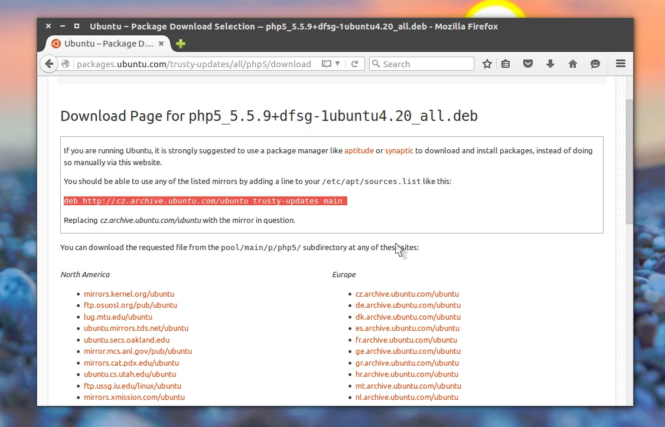This screenshot has width=665, height=427.
Task: Click the Download Page for php5 heading
Action: click(269, 116)
